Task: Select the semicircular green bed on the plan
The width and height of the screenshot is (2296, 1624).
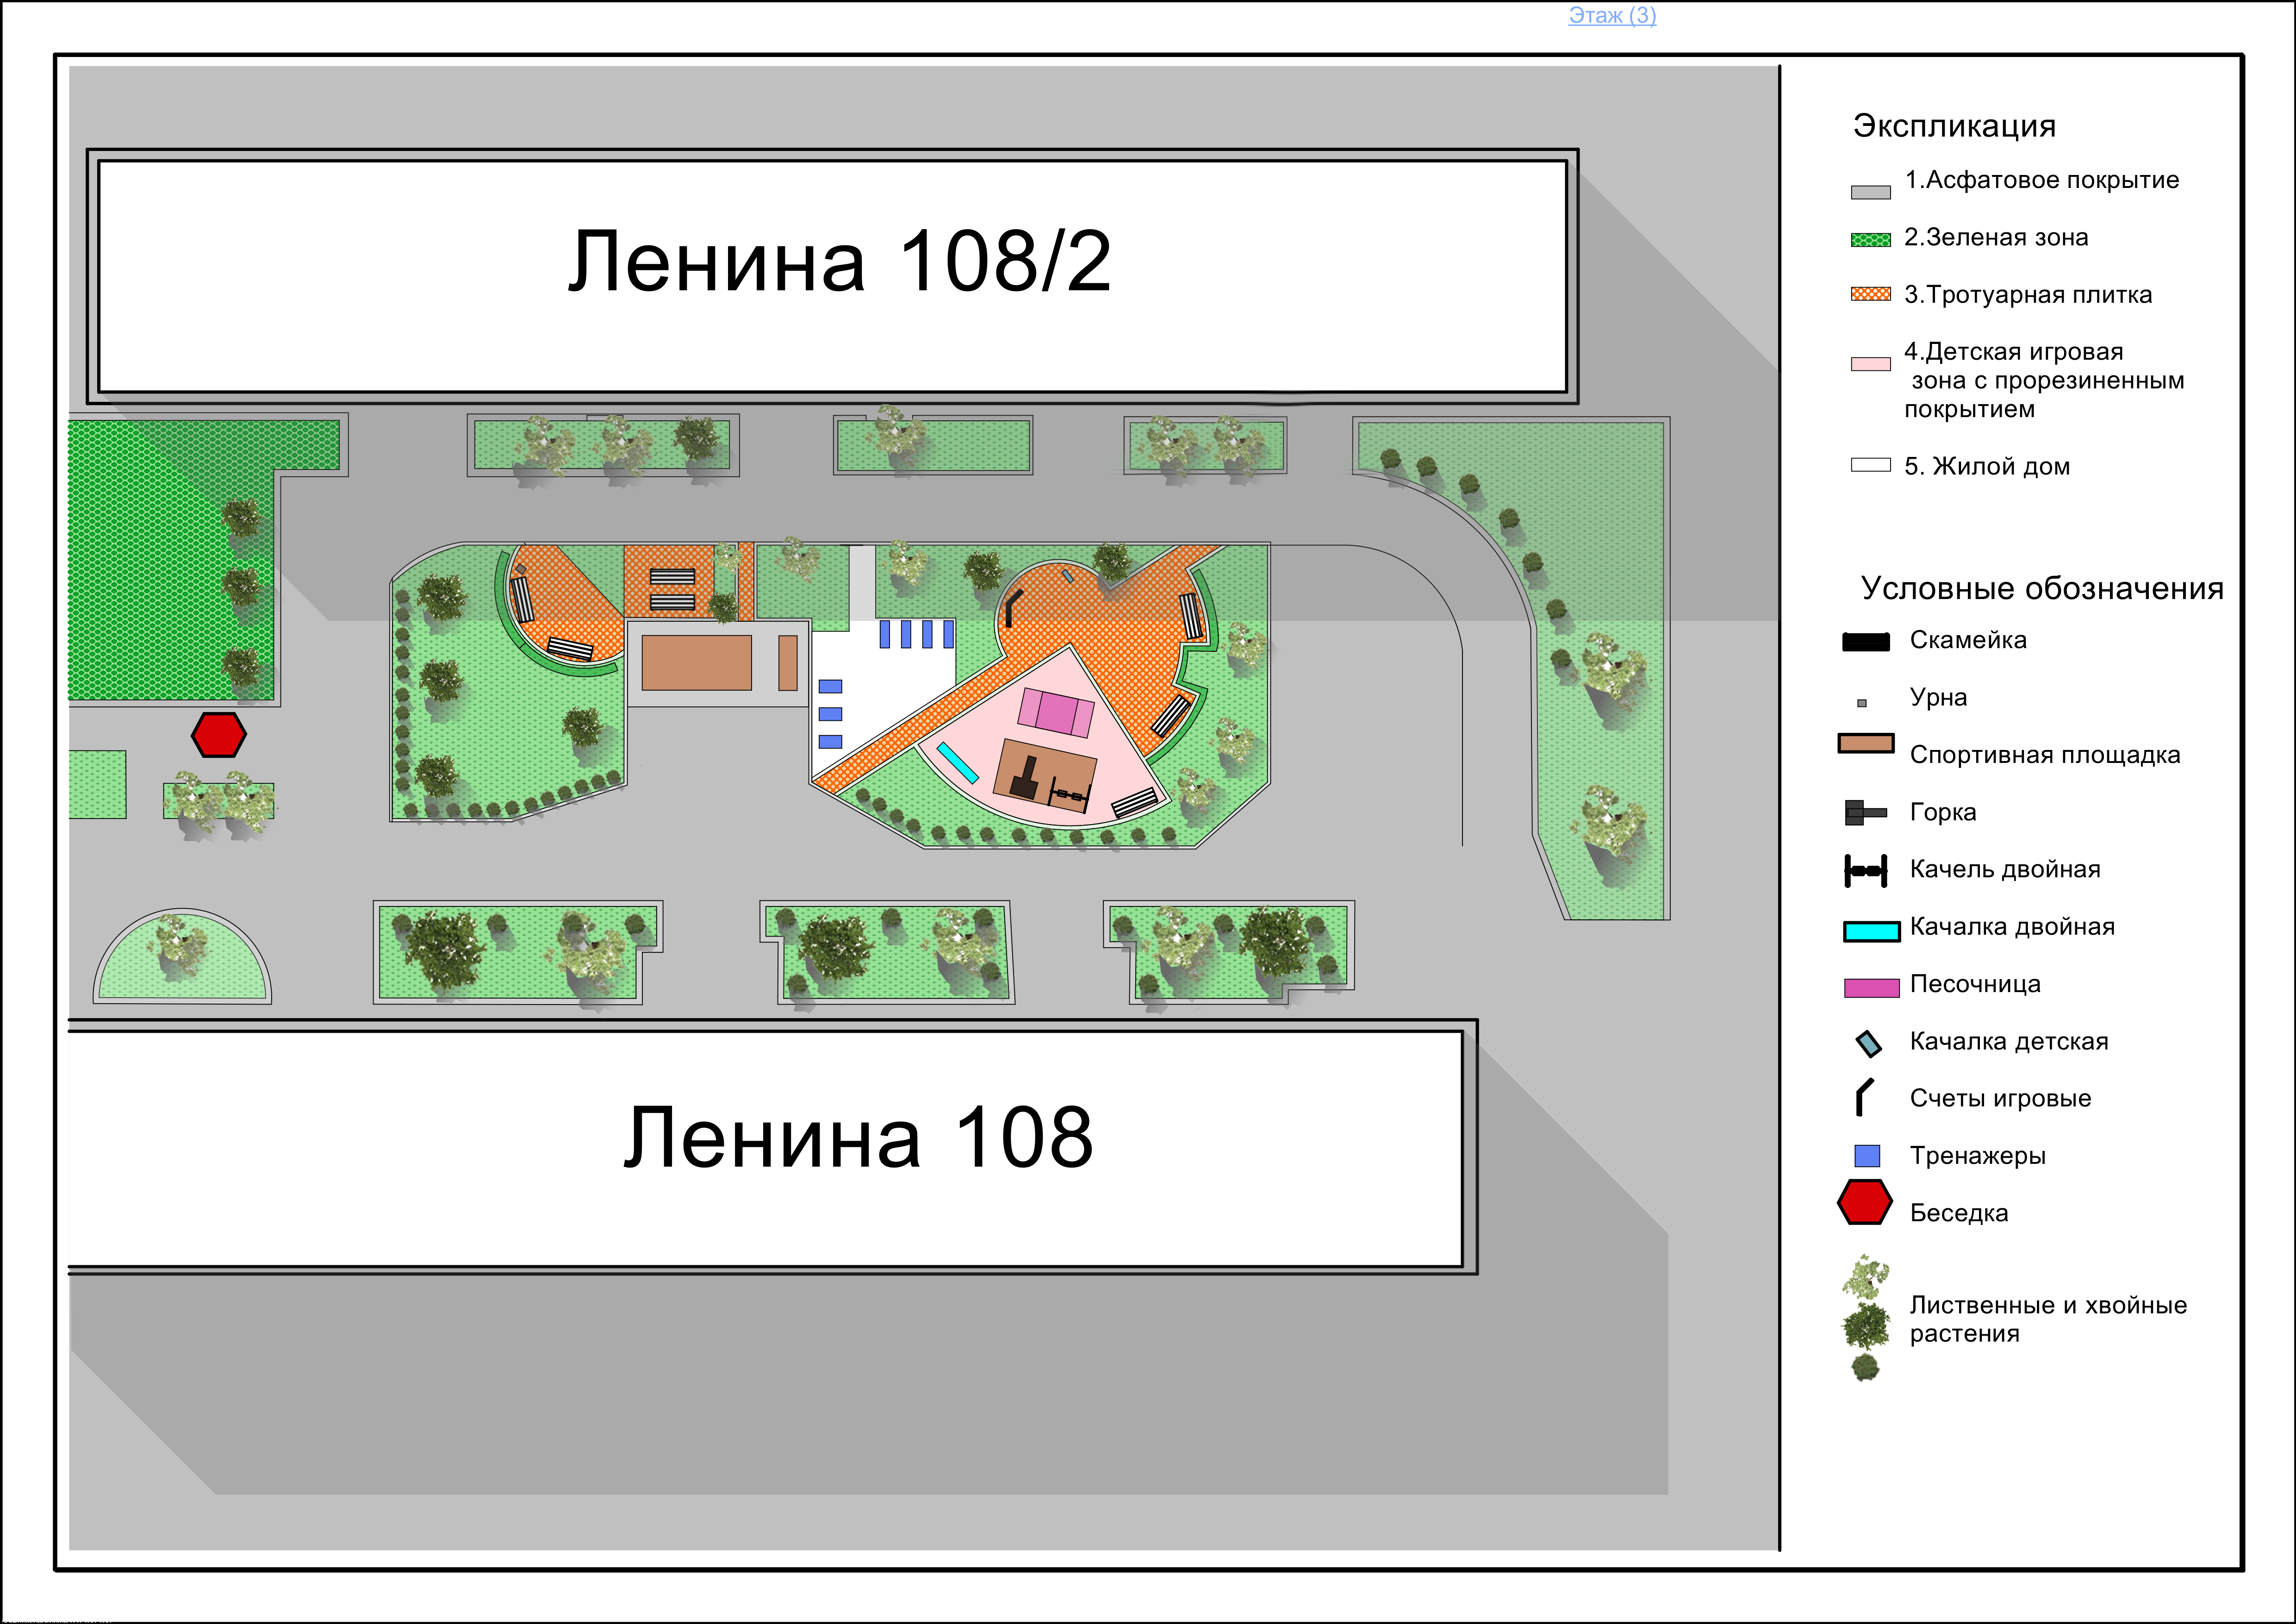Action: 182,956
